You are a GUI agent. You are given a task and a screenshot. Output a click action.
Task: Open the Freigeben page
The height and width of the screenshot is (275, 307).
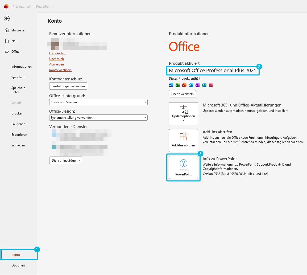[19, 124]
